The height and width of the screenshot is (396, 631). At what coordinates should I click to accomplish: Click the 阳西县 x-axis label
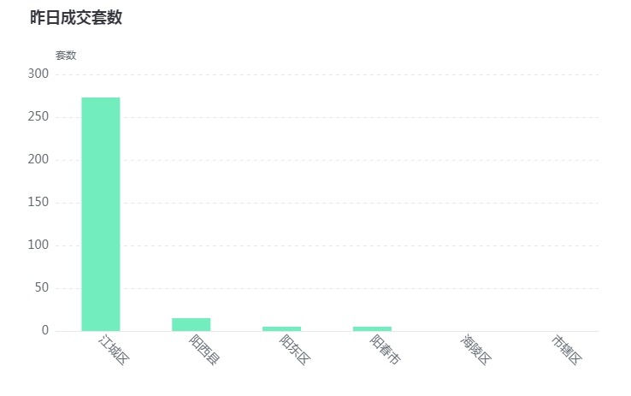point(204,349)
